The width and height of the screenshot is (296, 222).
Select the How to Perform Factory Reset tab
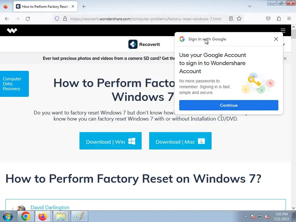point(45,7)
